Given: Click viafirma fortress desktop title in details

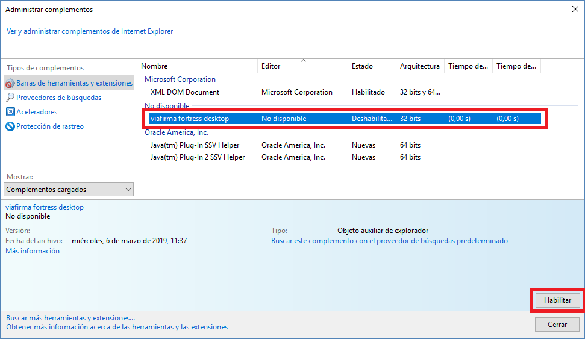Looking at the screenshot, I should coord(45,207).
